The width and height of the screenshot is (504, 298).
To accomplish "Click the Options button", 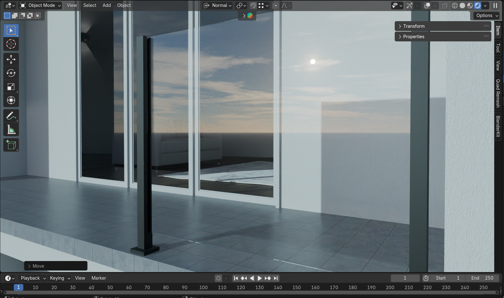I will (487, 15).
